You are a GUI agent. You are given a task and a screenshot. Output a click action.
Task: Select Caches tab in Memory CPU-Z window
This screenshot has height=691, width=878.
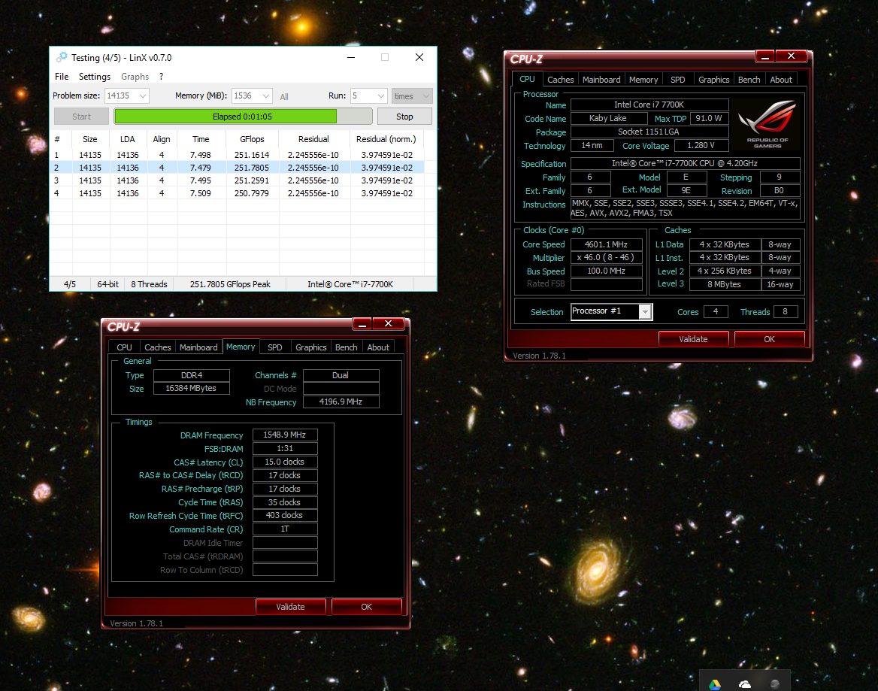tap(157, 347)
